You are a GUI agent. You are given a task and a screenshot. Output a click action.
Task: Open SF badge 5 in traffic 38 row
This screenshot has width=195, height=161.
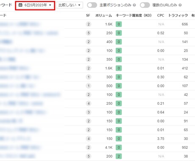coord(89,156)
